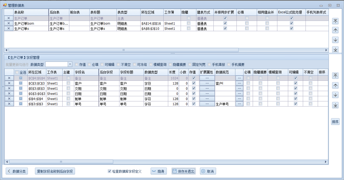Click the move-up arrow beside field table
344x180 pixels.
335,85
